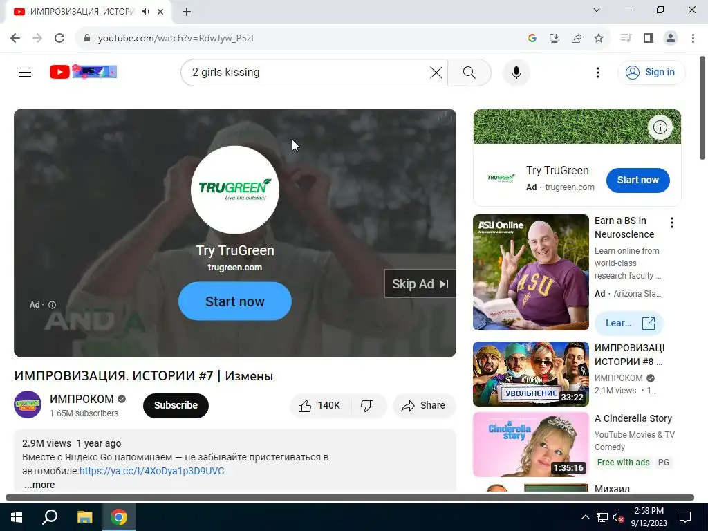Click the vertical page scrollbar

click(x=702, y=107)
